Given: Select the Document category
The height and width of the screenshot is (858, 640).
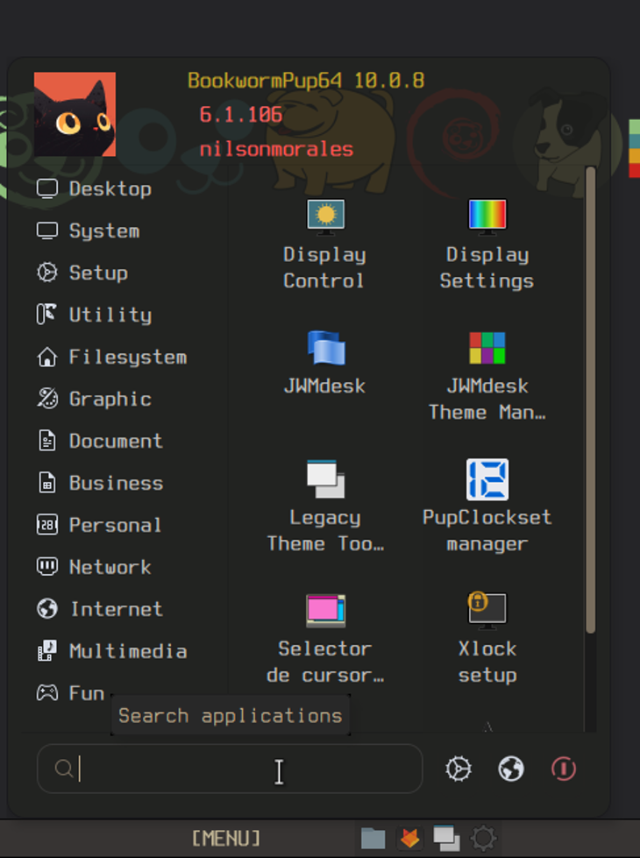Looking at the screenshot, I should tap(100, 441).
